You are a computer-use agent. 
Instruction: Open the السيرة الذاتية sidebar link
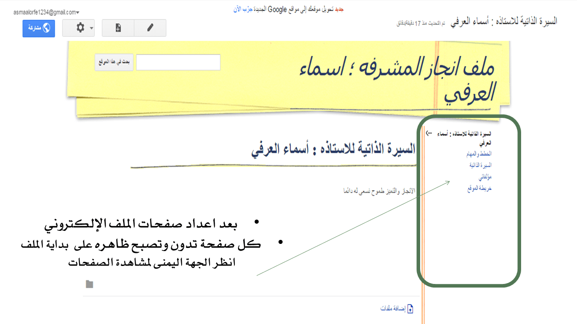pos(481,165)
